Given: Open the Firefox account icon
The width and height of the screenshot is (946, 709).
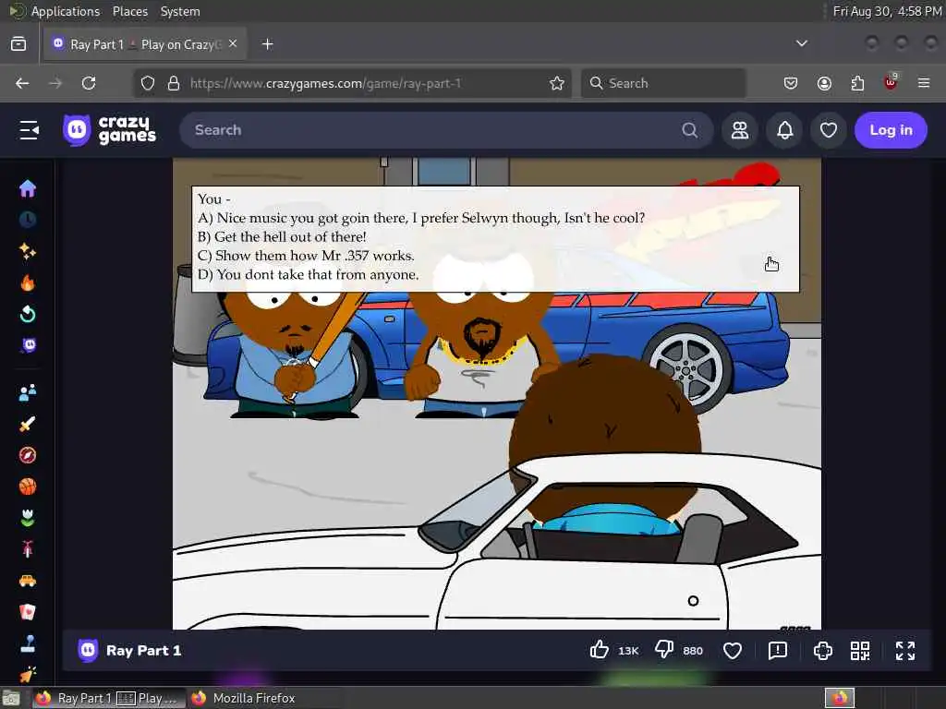Looking at the screenshot, I should pyautogui.click(x=824, y=83).
